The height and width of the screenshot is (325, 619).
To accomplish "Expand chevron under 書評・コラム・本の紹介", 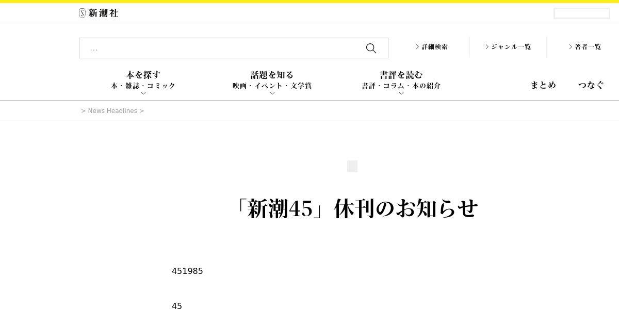I will 401,93.
